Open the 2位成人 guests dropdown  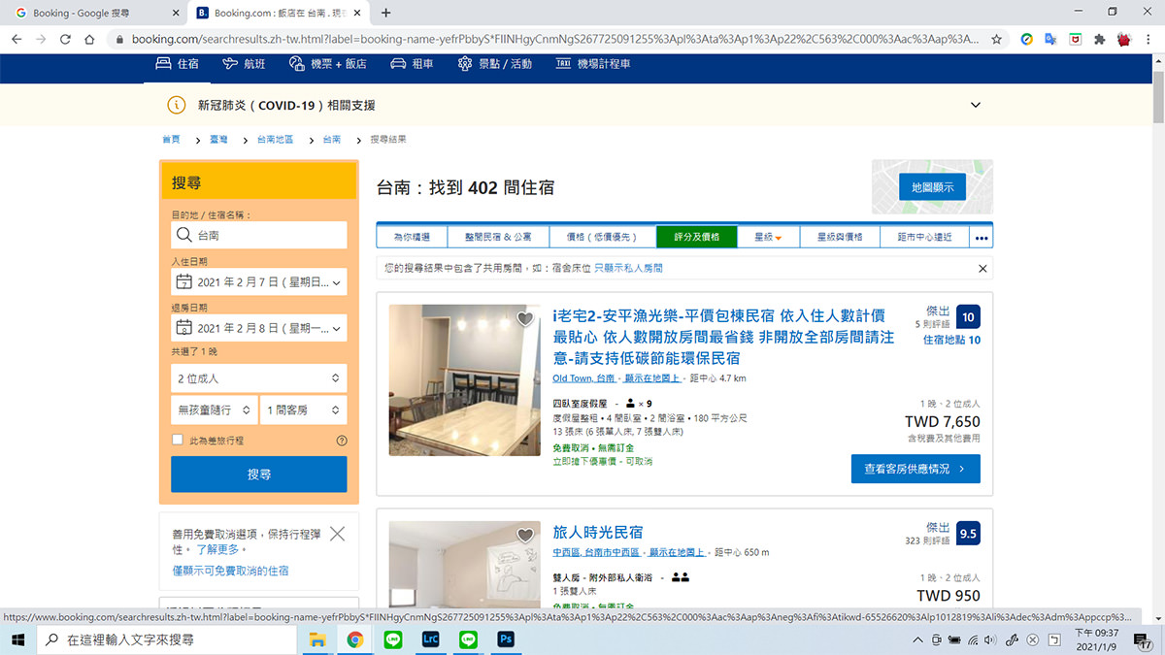[258, 377]
